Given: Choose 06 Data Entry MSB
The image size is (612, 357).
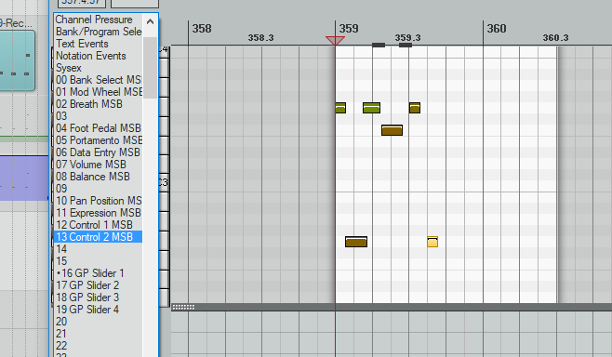Looking at the screenshot, I should coord(98,152).
